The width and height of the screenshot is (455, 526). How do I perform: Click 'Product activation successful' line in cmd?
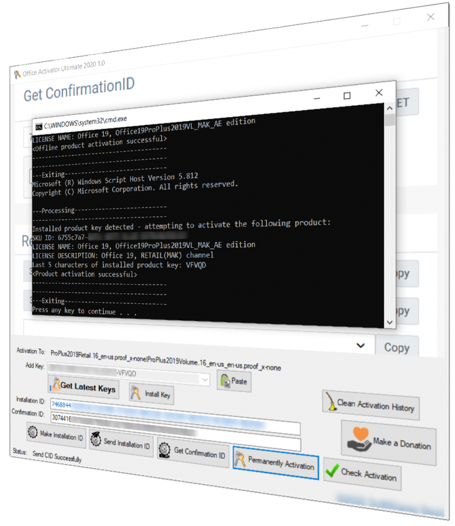pyautogui.click(x=85, y=274)
